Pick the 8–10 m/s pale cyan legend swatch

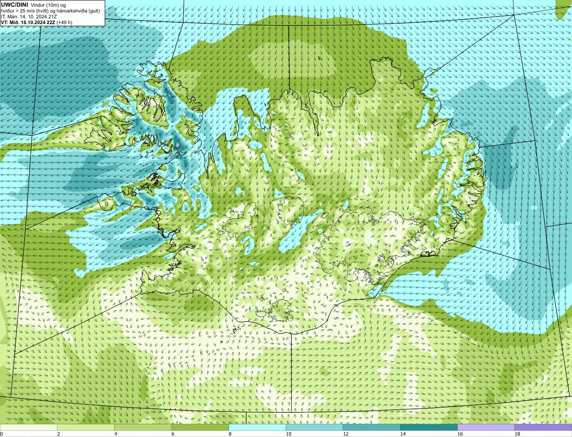(x=257, y=427)
